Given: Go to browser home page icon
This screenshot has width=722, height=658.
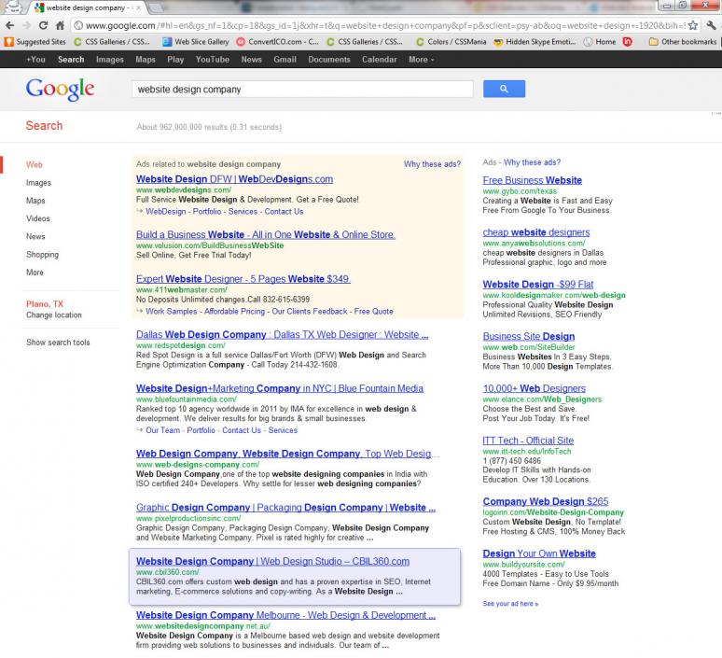Looking at the screenshot, I should (x=59, y=26).
